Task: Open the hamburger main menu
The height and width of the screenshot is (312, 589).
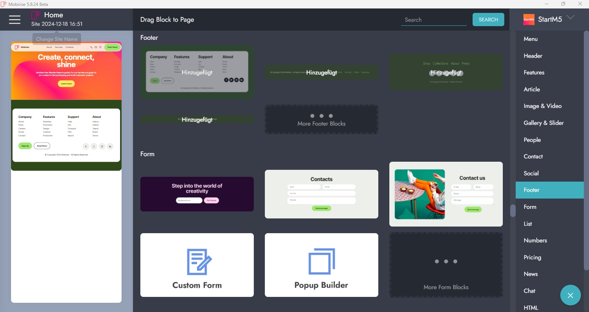Action: point(15,20)
